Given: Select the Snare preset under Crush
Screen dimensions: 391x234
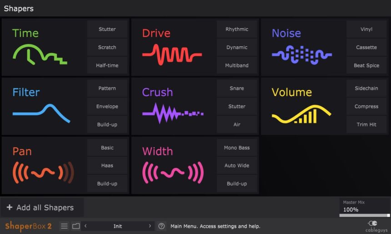Looking at the screenshot, I should point(237,88).
